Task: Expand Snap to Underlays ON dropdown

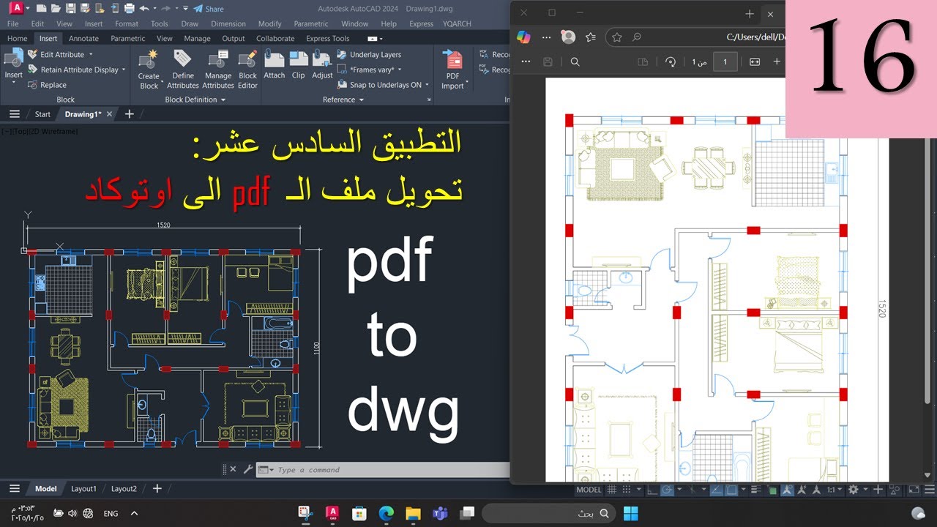Action: pos(428,85)
